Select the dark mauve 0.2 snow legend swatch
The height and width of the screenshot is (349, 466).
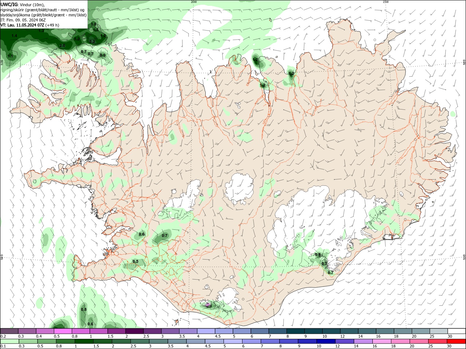(9, 331)
